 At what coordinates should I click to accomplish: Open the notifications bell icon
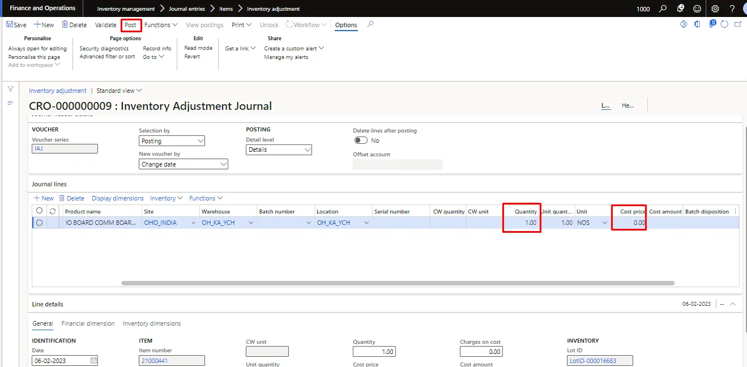tap(680, 8)
